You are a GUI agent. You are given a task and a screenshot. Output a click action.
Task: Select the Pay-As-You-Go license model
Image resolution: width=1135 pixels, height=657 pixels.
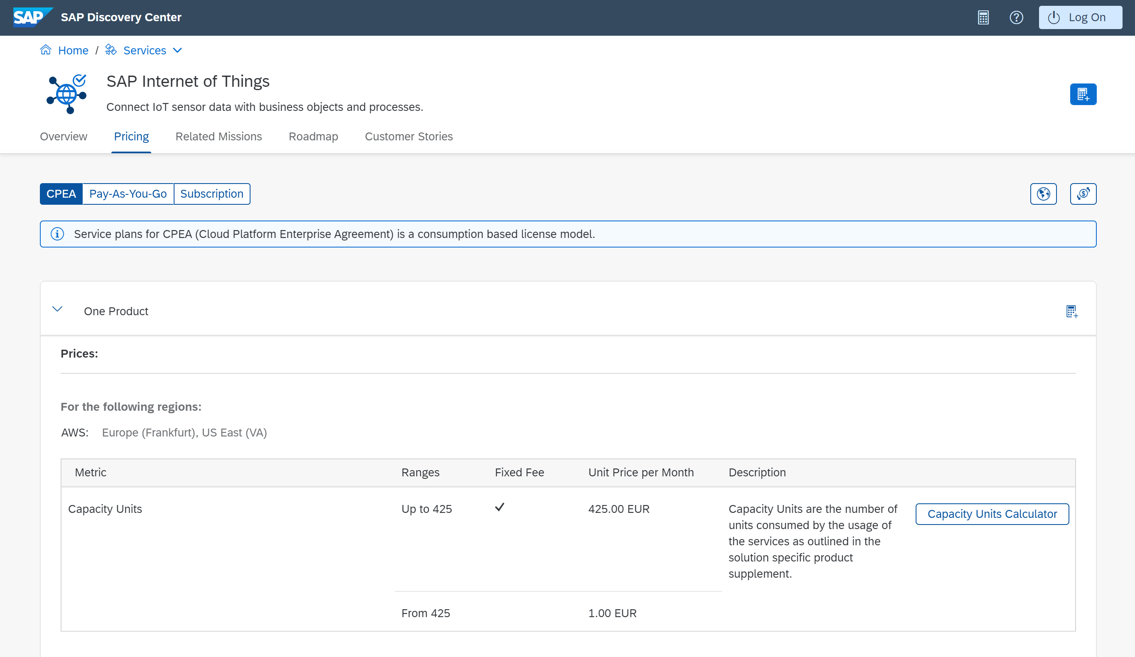pyautogui.click(x=128, y=194)
